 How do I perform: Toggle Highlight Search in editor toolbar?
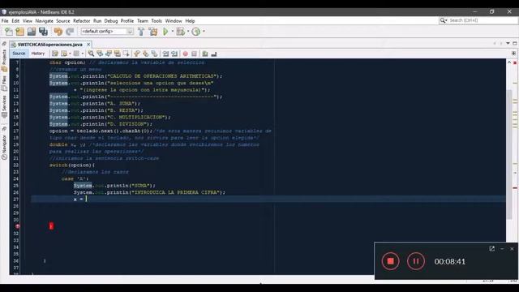tap(117, 54)
